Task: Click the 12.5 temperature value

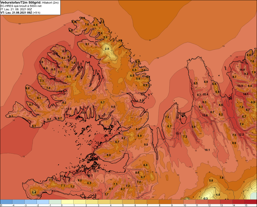Action: (x=69, y=109)
